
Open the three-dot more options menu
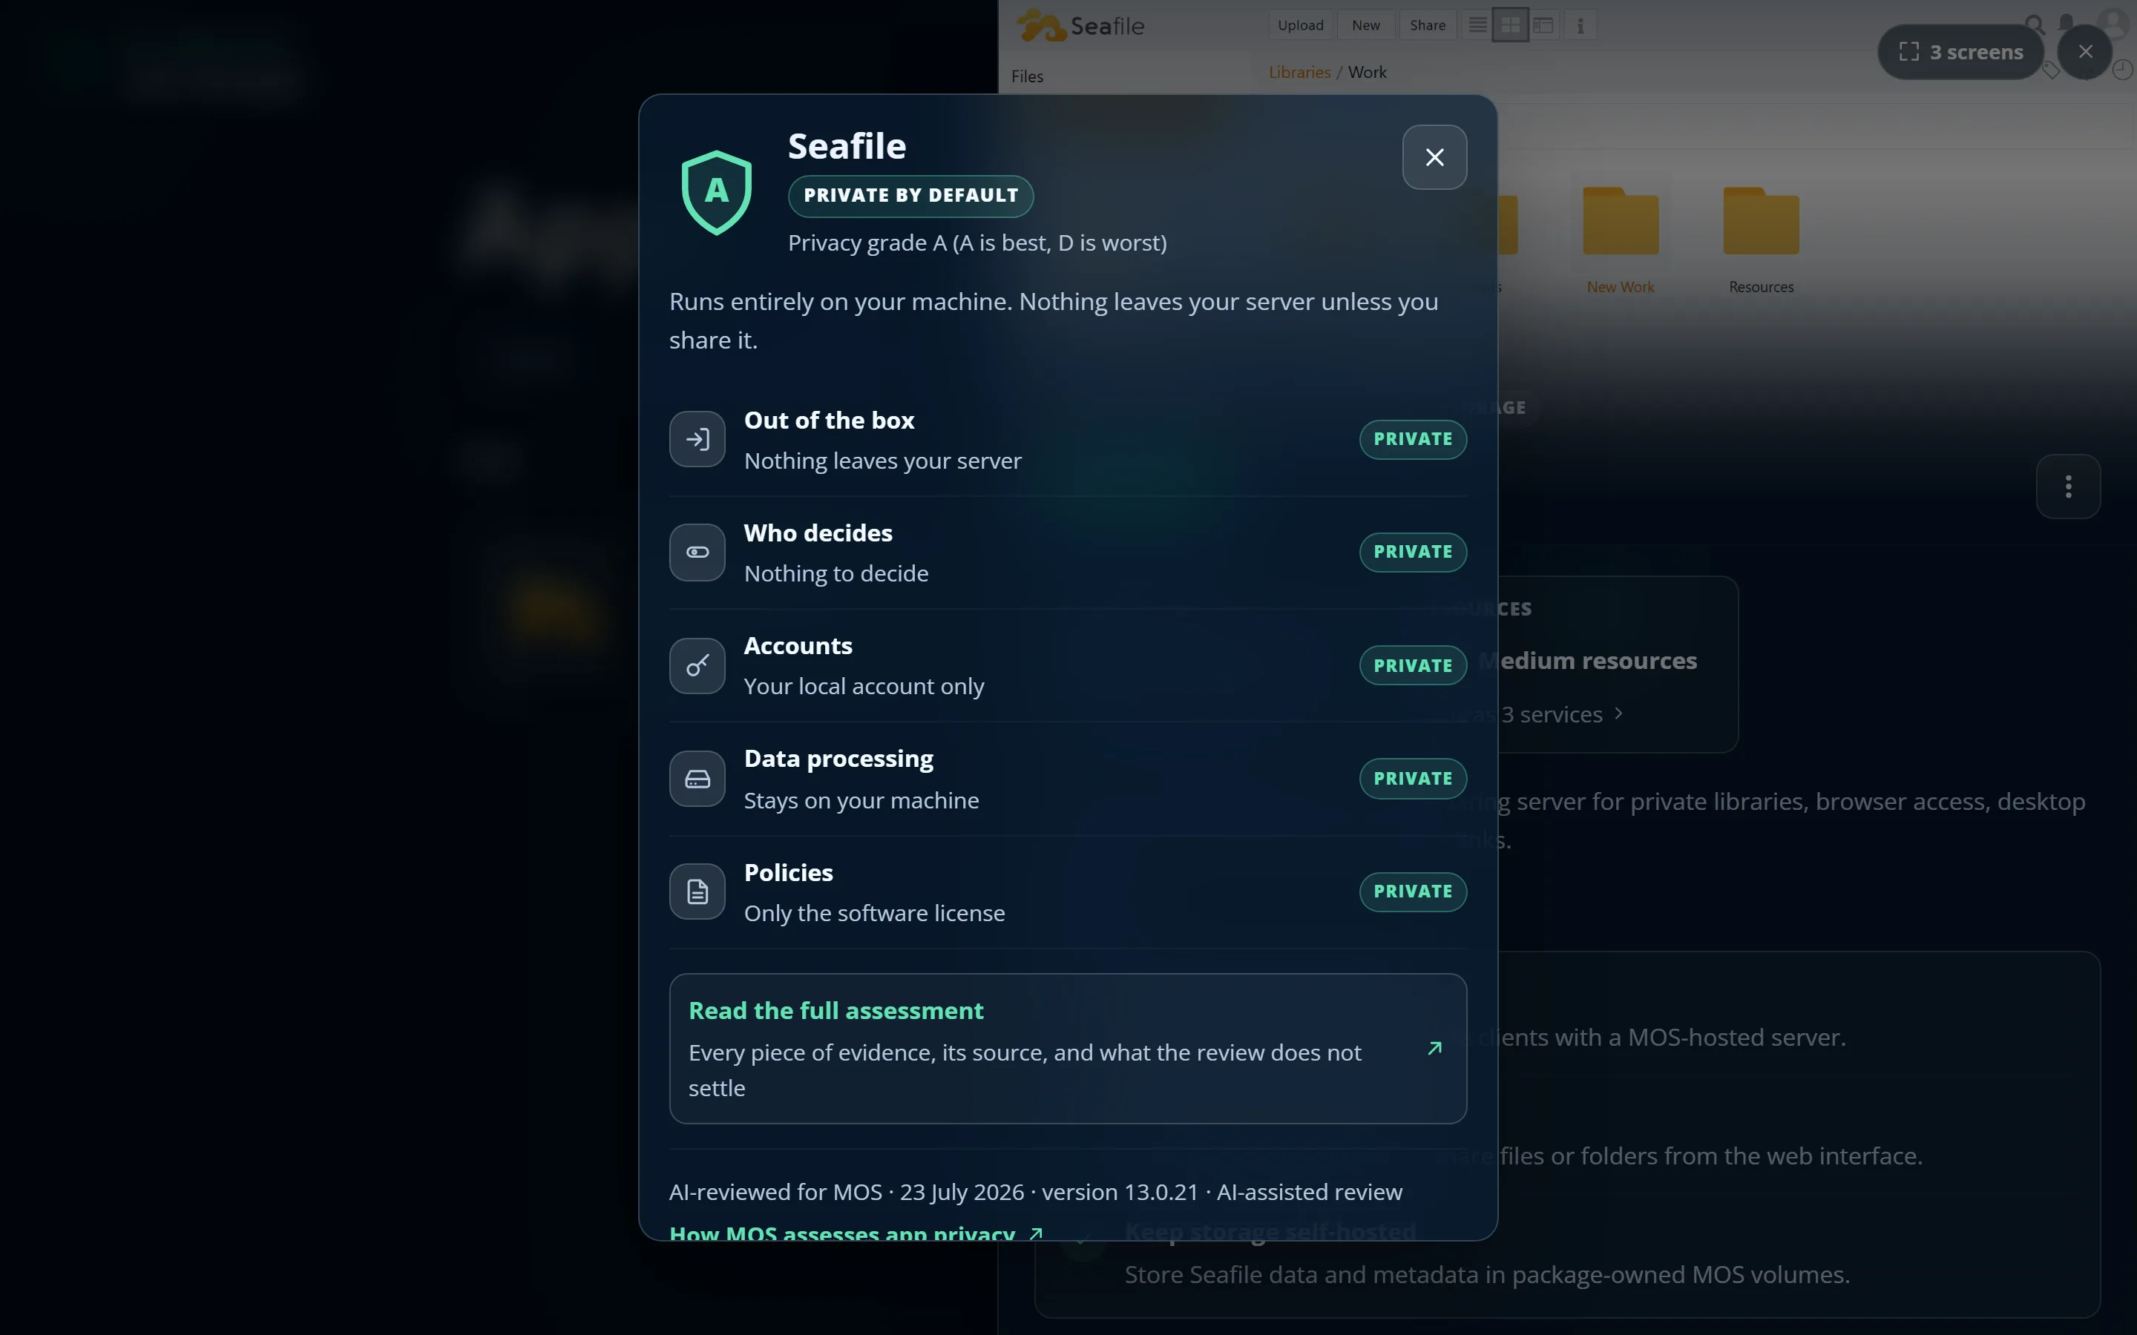coord(2068,487)
